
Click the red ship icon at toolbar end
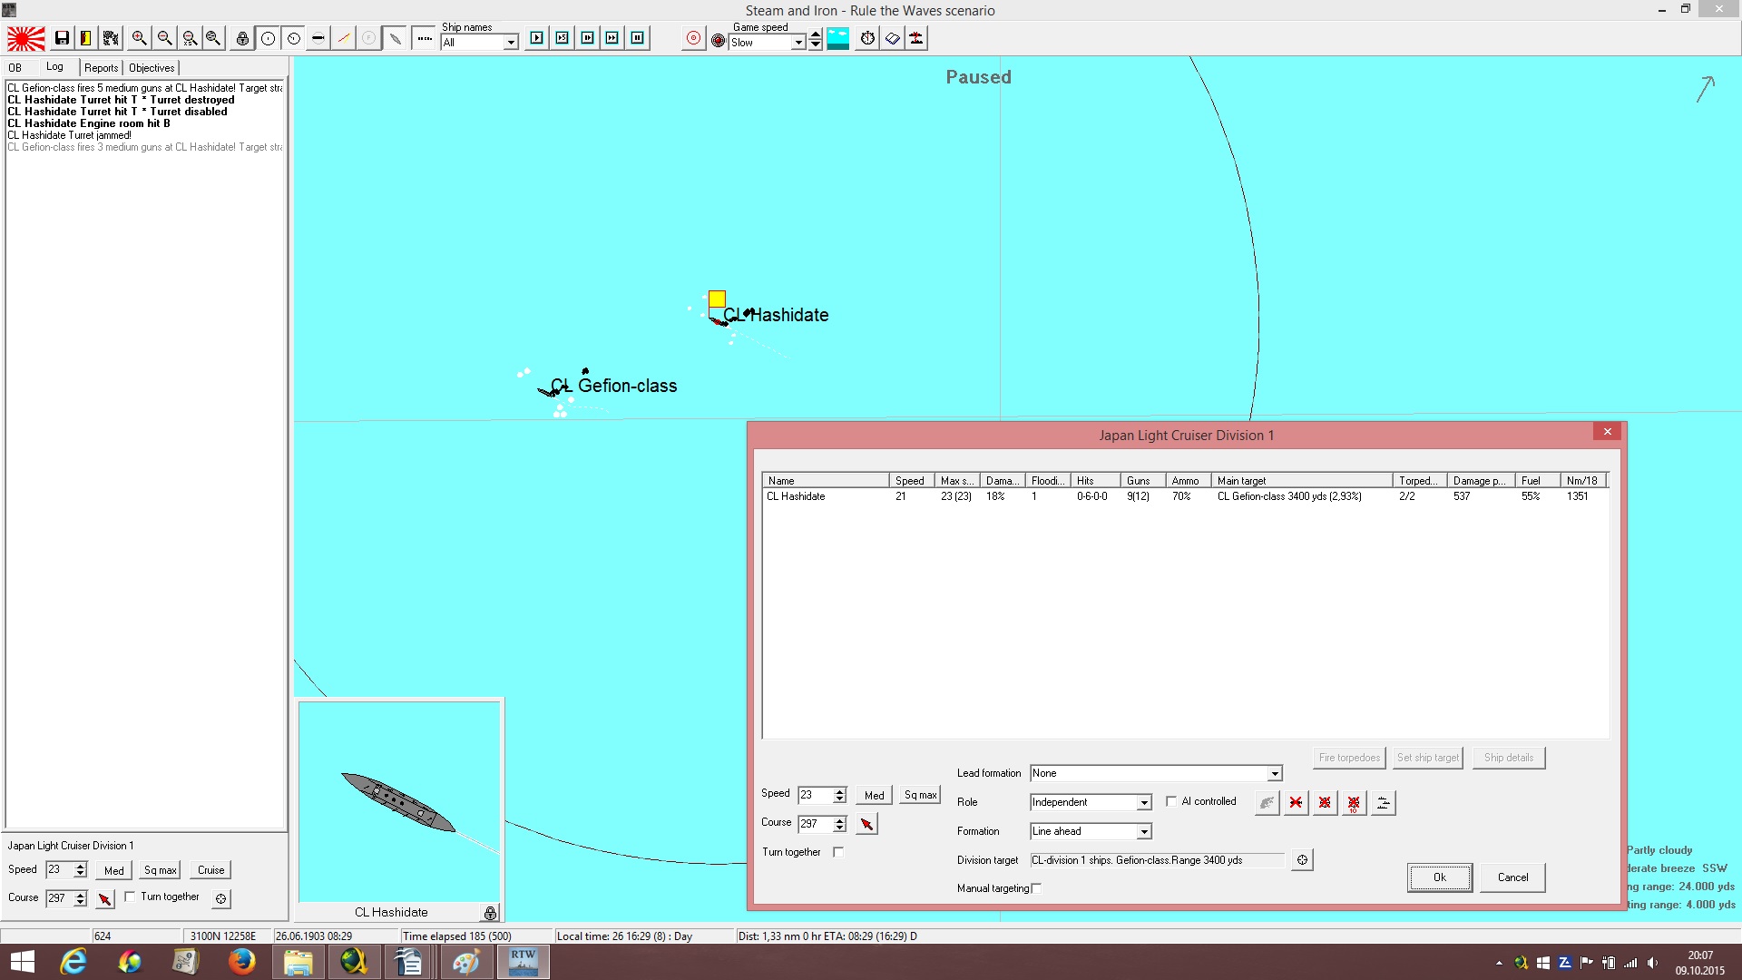[916, 38]
